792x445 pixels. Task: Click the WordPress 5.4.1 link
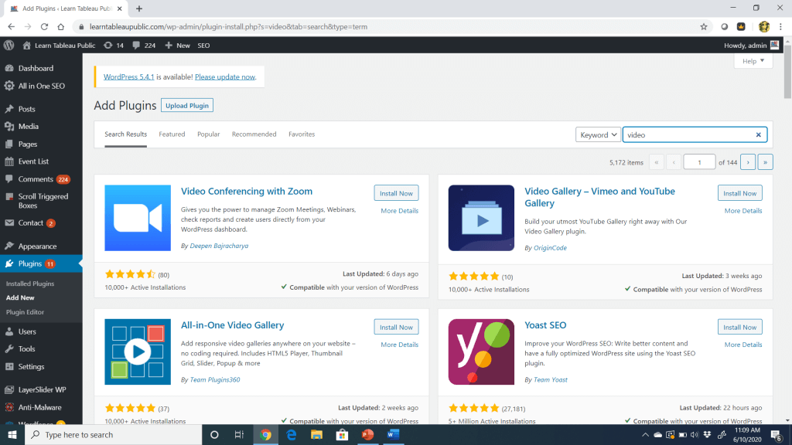pos(129,76)
